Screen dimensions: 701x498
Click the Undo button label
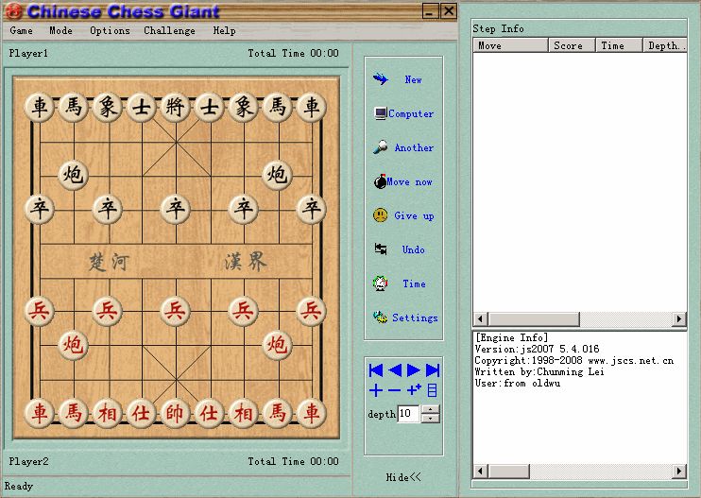[x=413, y=249]
